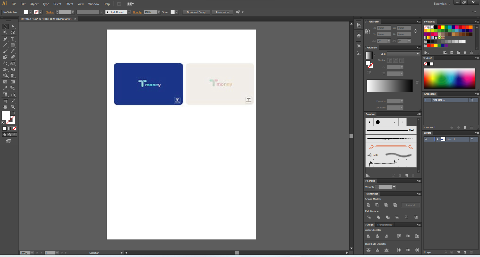Expand Layer 1 sublayers triangle
This screenshot has width=480, height=257.
(x=437, y=139)
